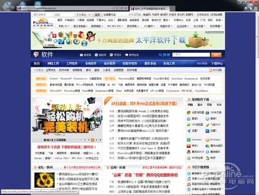This screenshot has width=259, height=195.
Task: Click the 360浏览器 icon
Action: point(189,125)
